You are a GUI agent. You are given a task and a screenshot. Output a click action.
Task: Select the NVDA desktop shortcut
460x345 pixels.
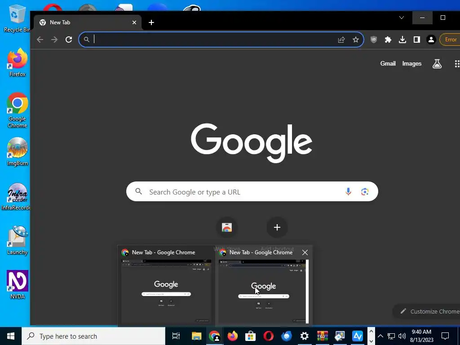[x=18, y=284]
